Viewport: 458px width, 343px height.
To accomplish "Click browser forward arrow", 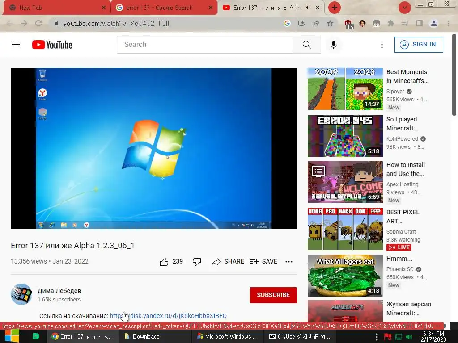I will (24, 23).
